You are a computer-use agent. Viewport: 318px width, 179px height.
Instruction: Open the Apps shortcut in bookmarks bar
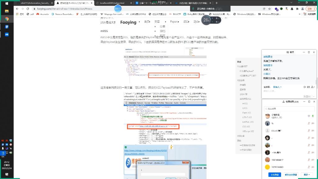click(20, 14)
